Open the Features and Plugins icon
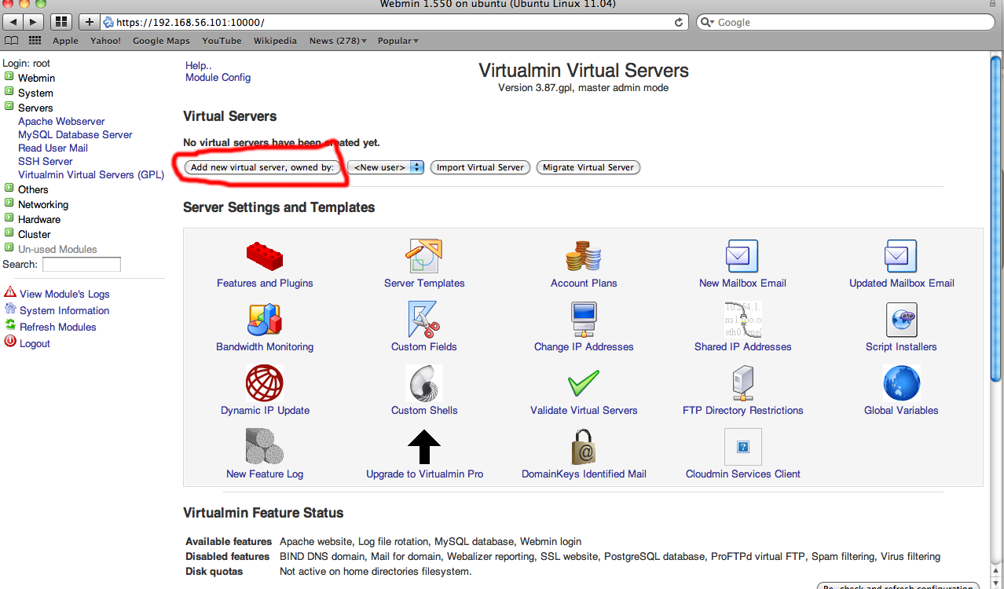Image resolution: width=1004 pixels, height=589 pixels. point(265,256)
